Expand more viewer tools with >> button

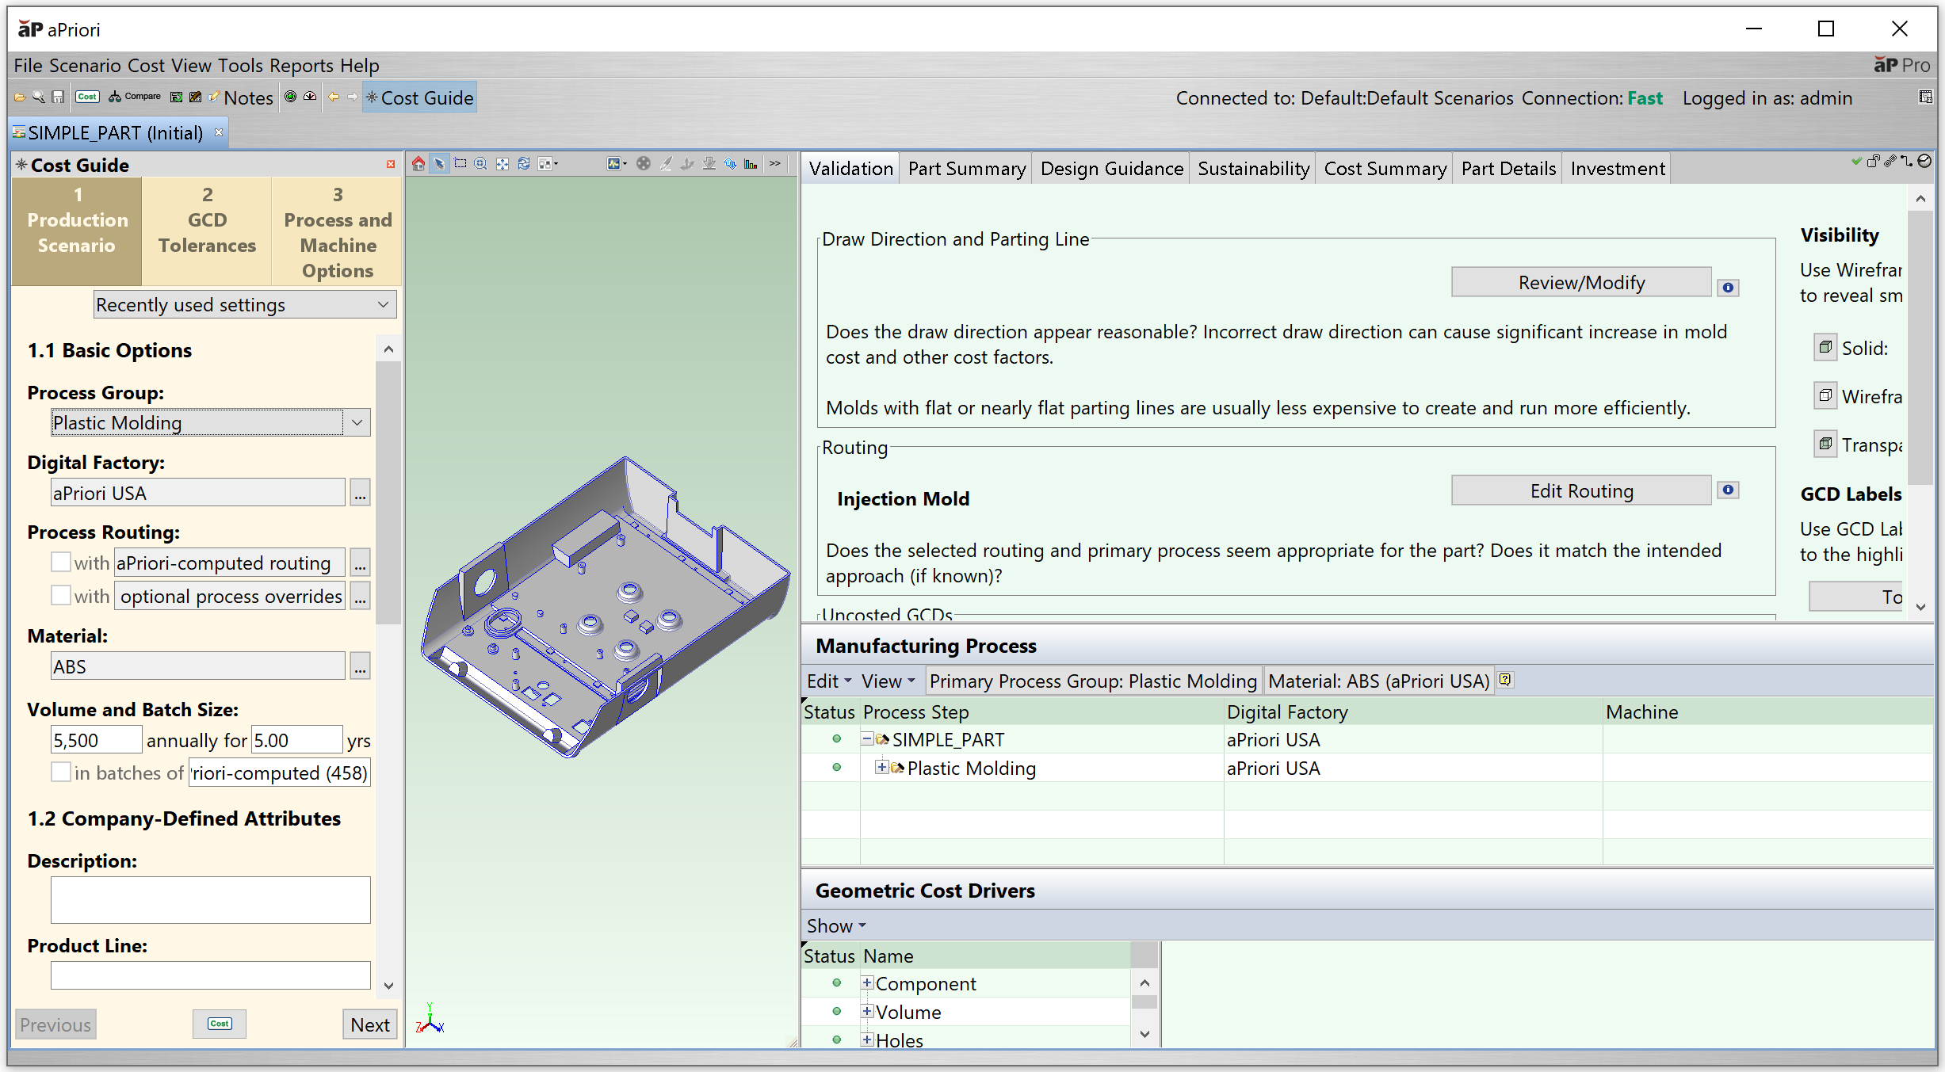775,164
